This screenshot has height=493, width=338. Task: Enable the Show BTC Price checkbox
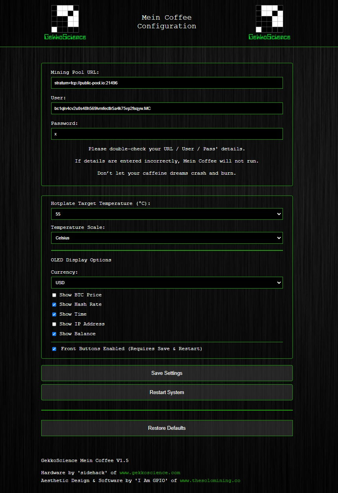pos(54,295)
